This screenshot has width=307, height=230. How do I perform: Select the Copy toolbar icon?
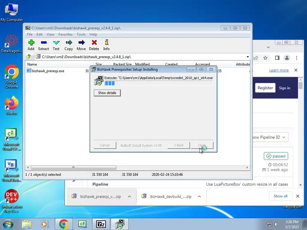(x=69, y=45)
